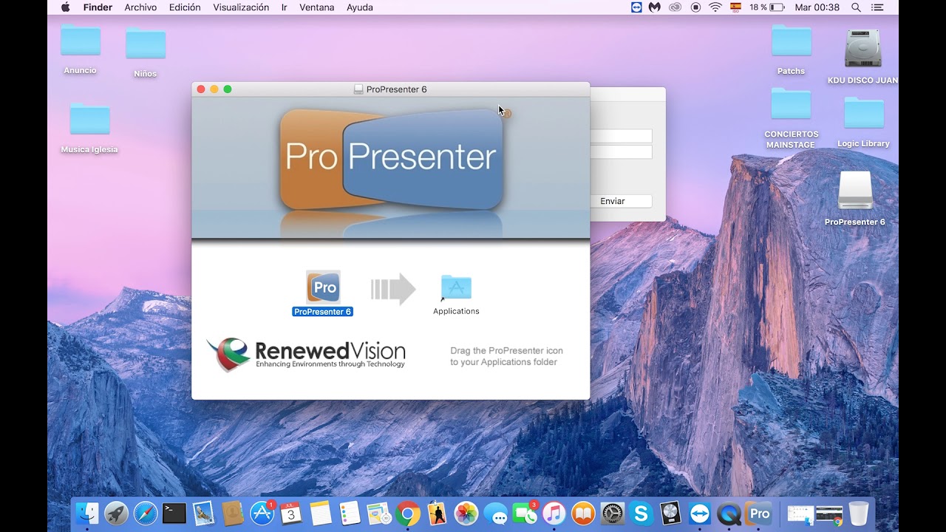Viewport: 946px width, 532px height.
Task: Launch Safari from the Dock
Action: pyautogui.click(x=146, y=513)
